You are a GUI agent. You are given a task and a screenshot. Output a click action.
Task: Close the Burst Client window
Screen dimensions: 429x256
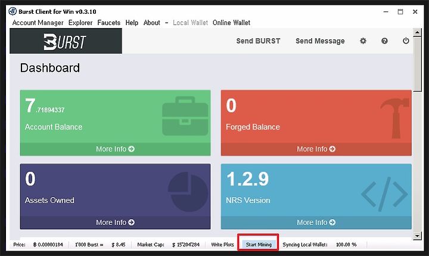click(415, 12)
